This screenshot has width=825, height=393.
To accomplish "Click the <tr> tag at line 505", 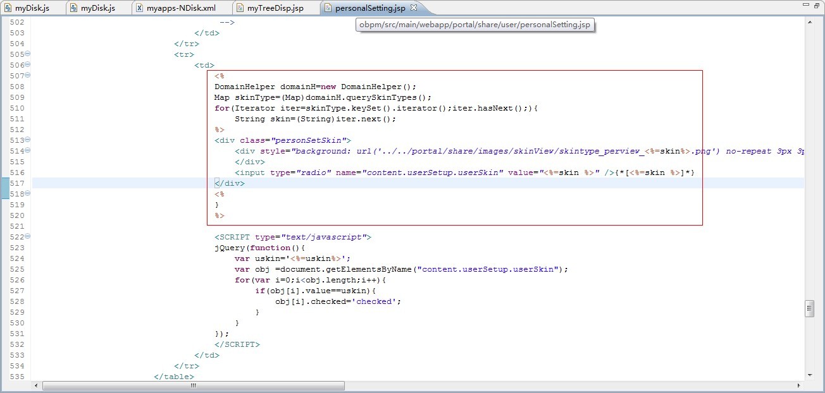I will (x=183, y=54).
